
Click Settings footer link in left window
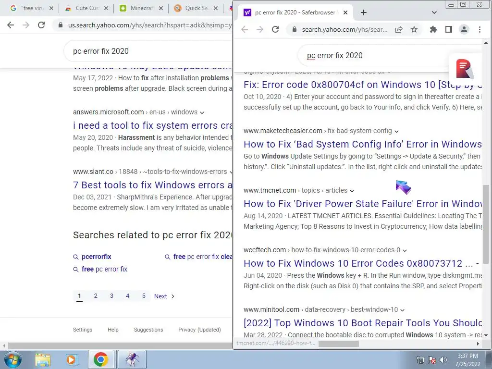coord(83,330)
